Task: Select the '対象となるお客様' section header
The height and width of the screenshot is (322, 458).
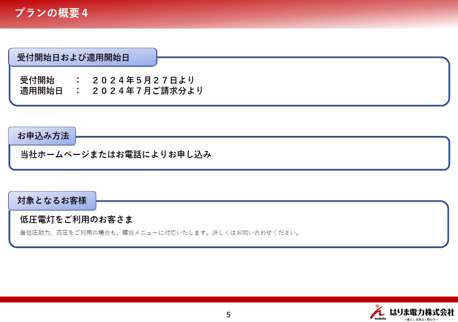Action: (x=52, y=201)
